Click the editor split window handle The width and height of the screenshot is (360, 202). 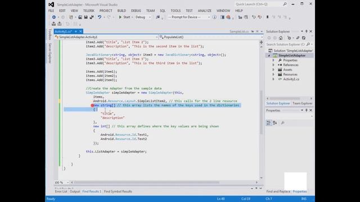pos(261,42)
